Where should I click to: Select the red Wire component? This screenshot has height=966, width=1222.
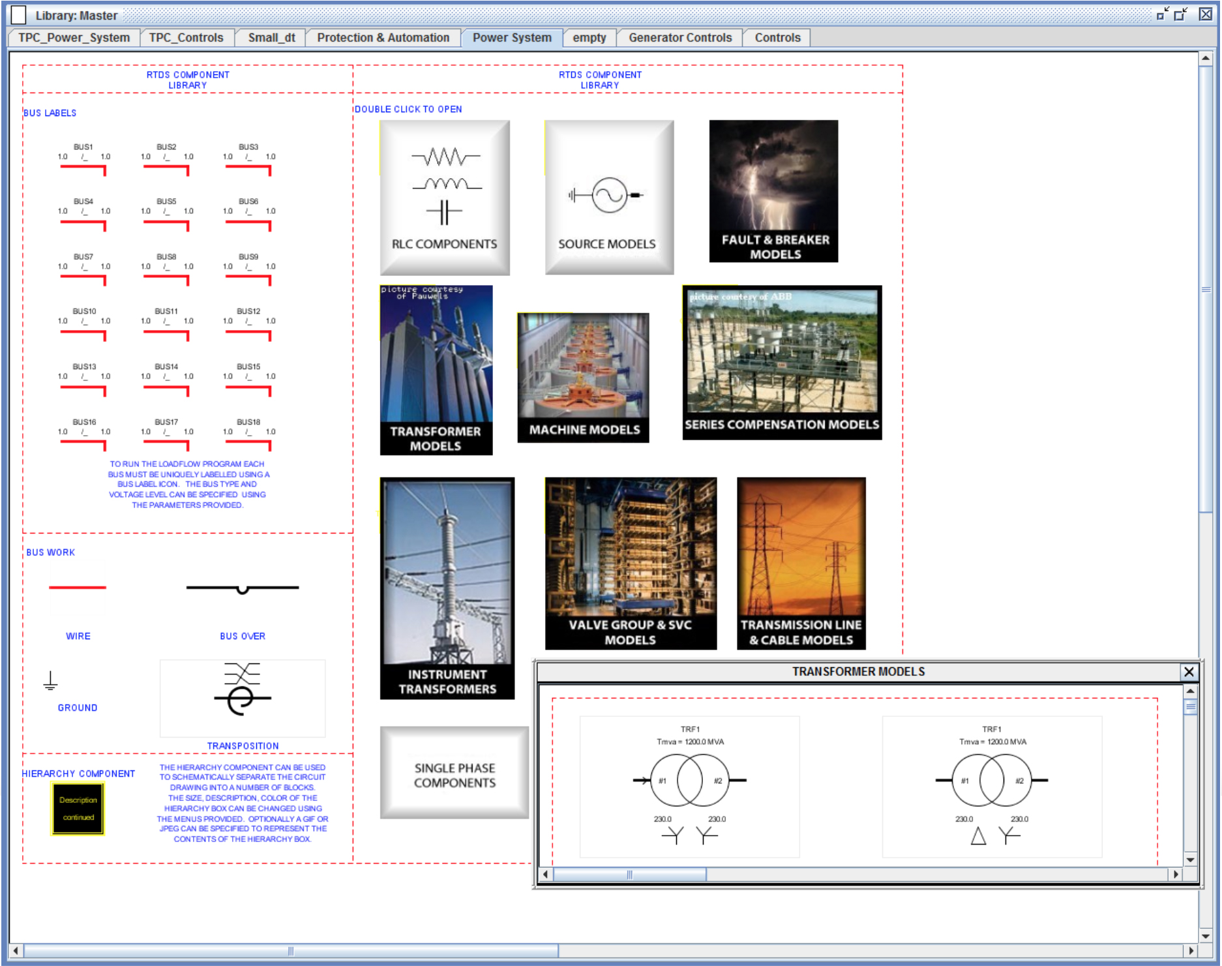tap(77, 588)
